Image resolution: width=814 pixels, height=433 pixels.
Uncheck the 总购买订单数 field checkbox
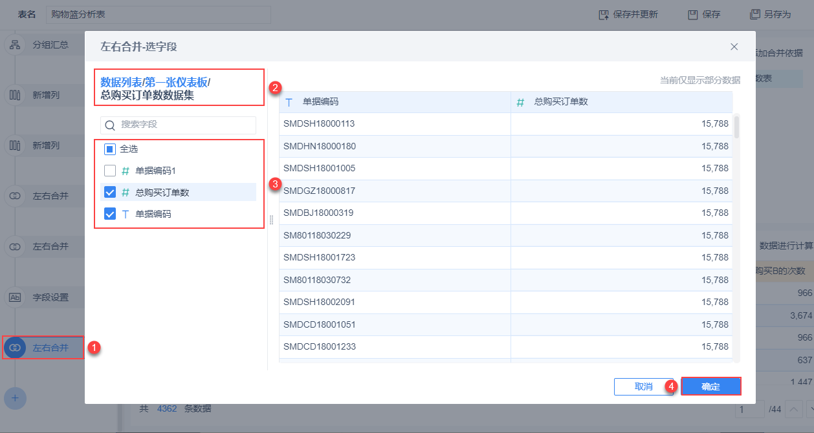pos(110,192)
